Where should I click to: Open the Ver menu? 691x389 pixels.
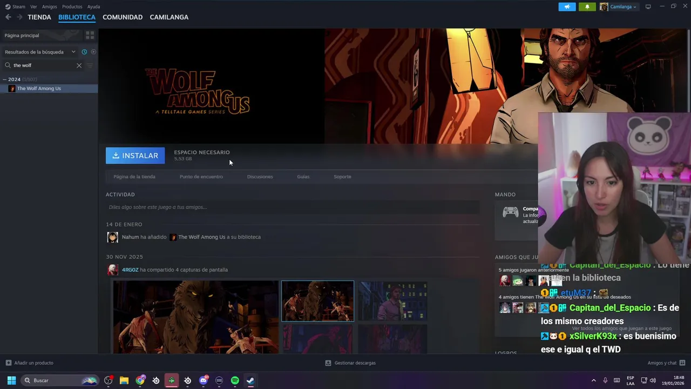(33, 6)
